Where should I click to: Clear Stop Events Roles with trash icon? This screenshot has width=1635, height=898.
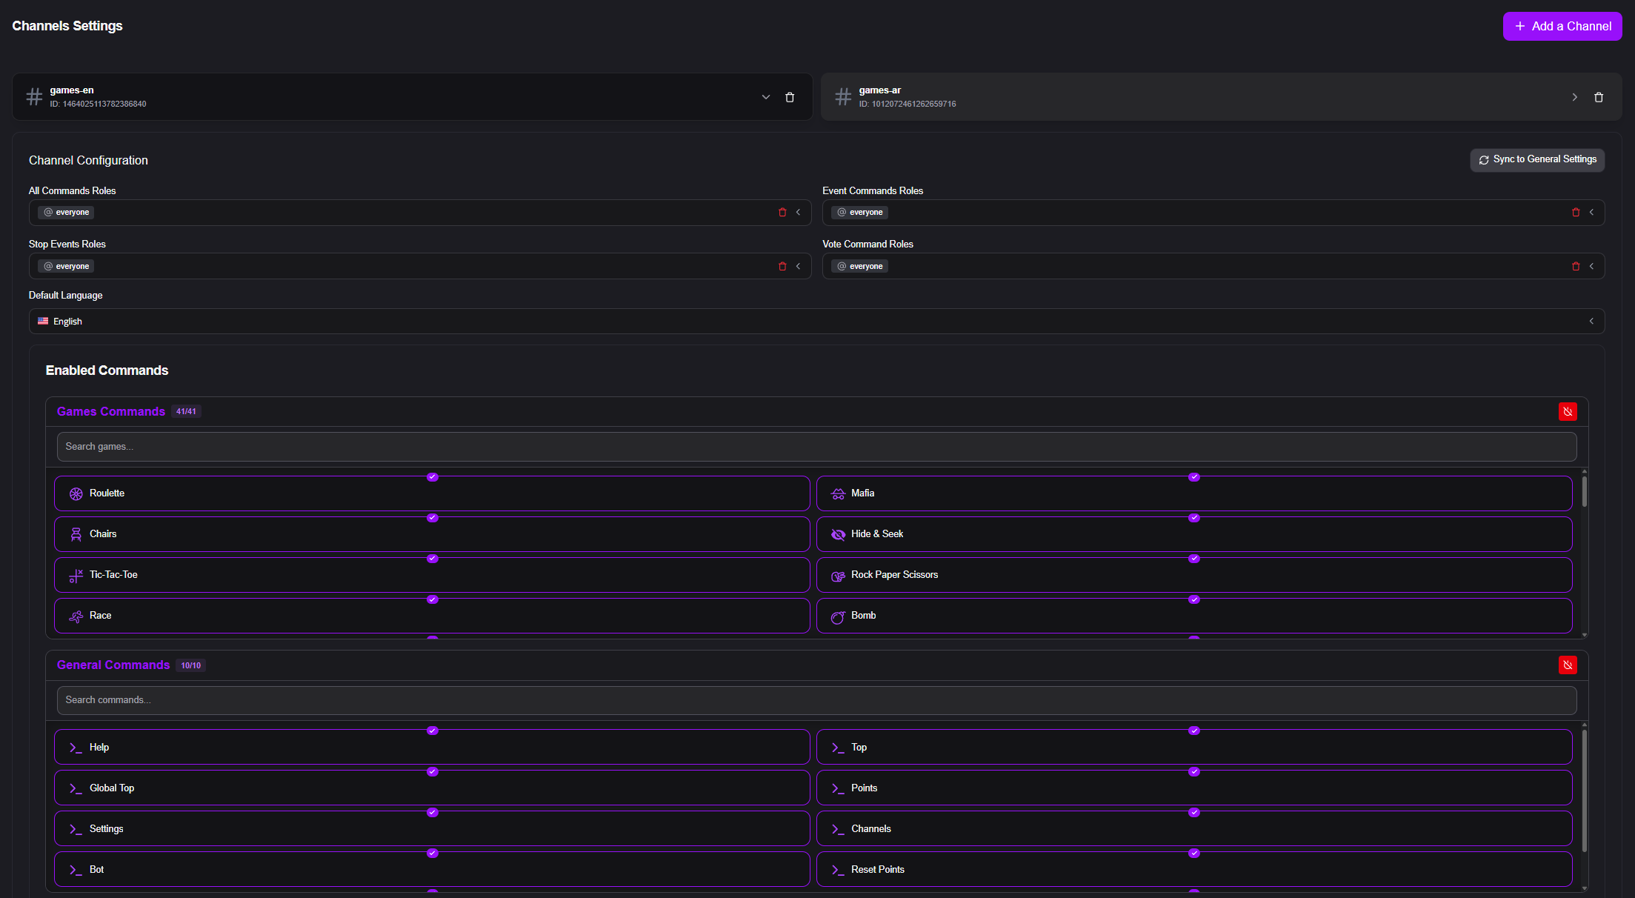tap(782, 267)
